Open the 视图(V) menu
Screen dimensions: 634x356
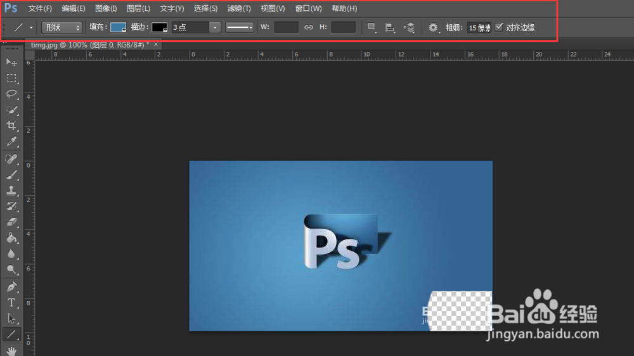[x=273, y=8]
